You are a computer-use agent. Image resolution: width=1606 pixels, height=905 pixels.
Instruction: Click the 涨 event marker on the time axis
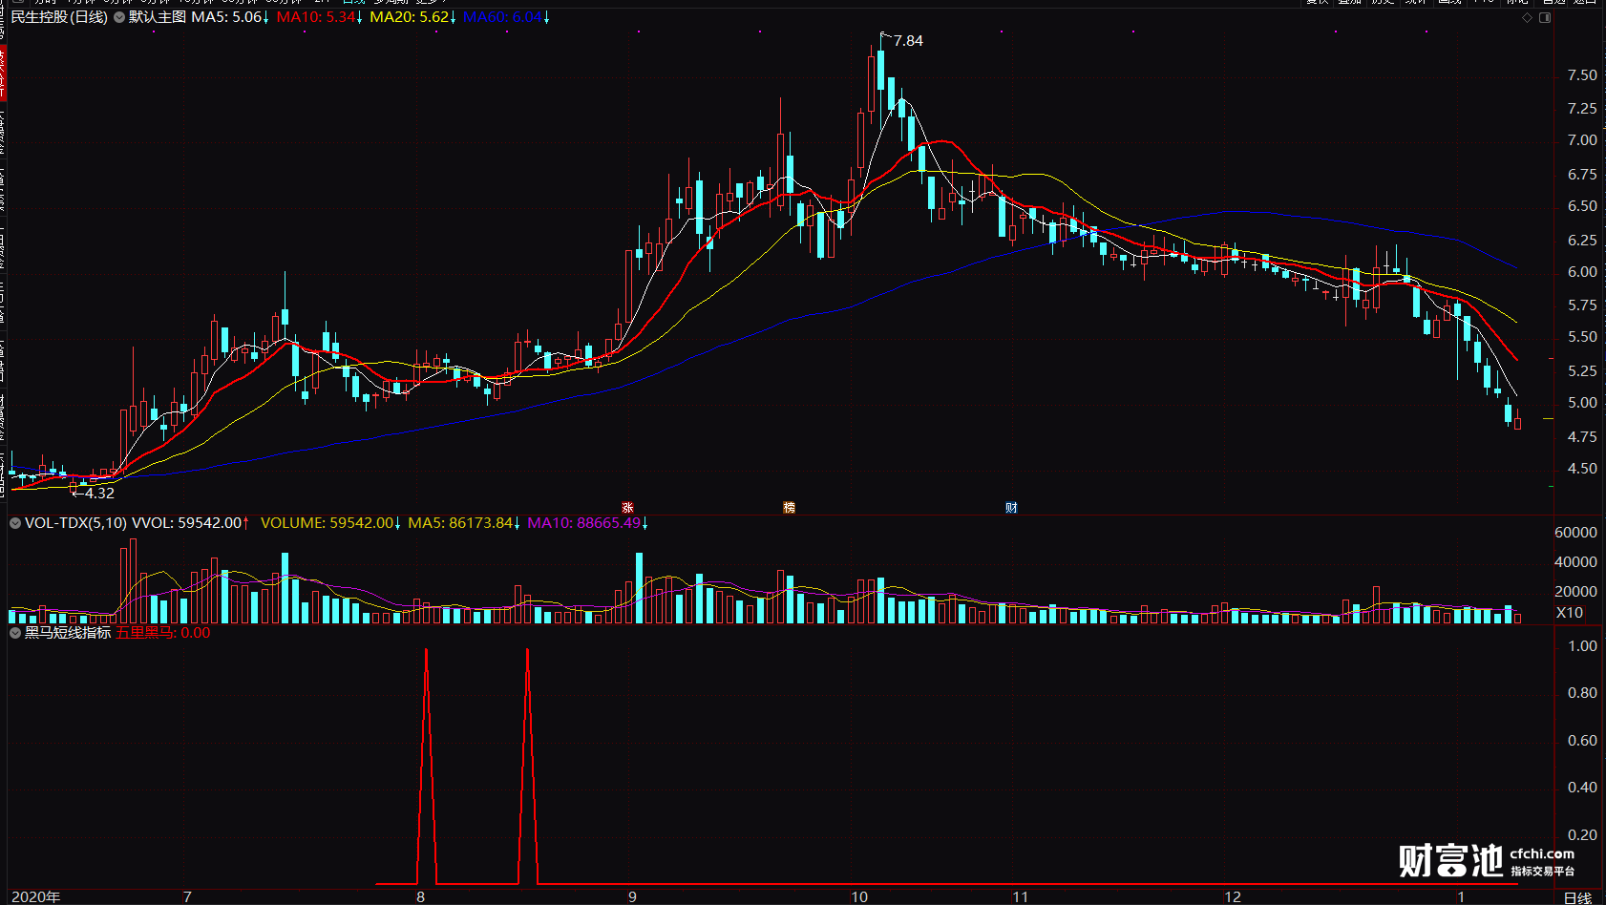click(x=627, y=508)
